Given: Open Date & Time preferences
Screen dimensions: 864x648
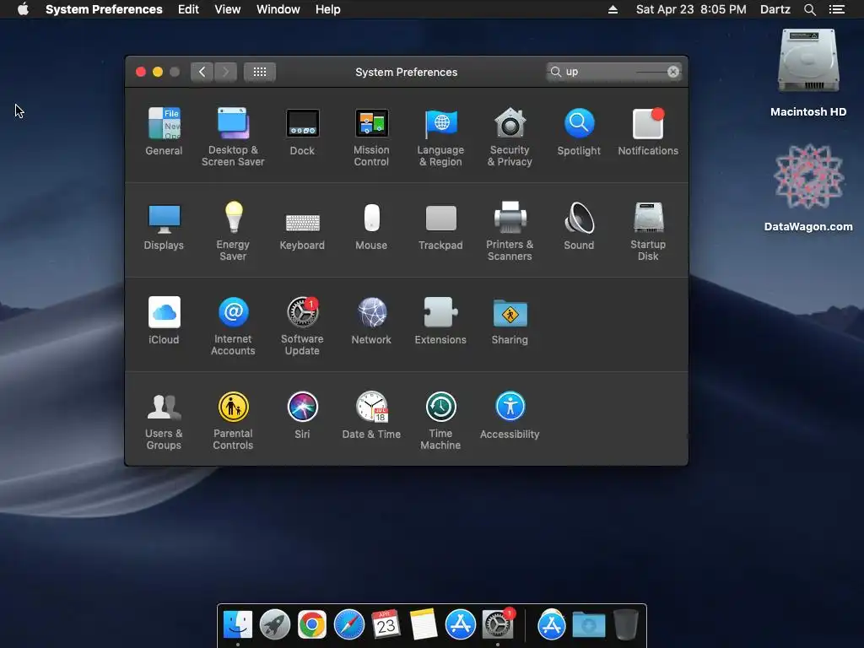Looking at the screenshot, I should pos(371,415).
